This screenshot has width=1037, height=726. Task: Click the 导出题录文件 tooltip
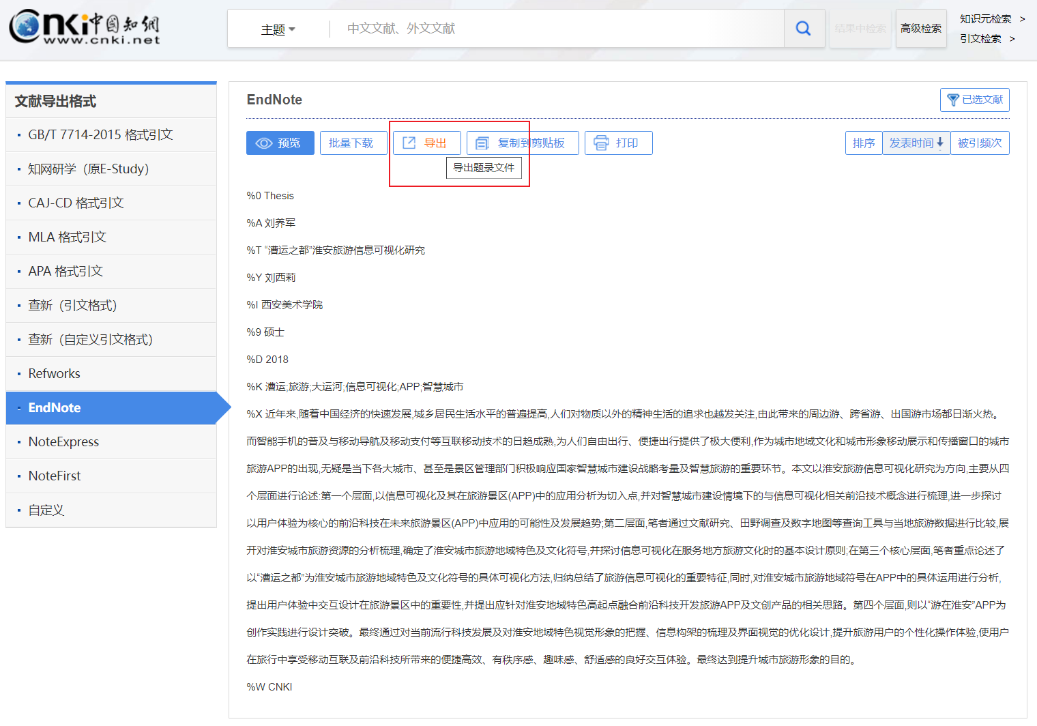484,167
